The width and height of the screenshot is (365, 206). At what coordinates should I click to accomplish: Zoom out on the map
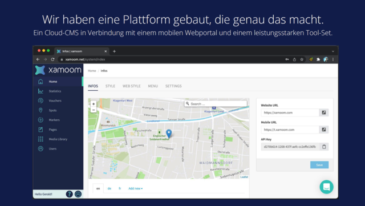pos(94,110)
